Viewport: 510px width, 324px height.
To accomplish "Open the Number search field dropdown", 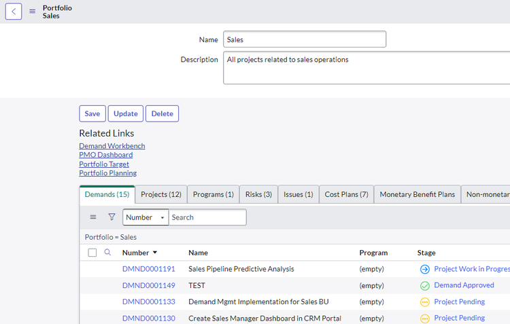I will coord(146,217).
